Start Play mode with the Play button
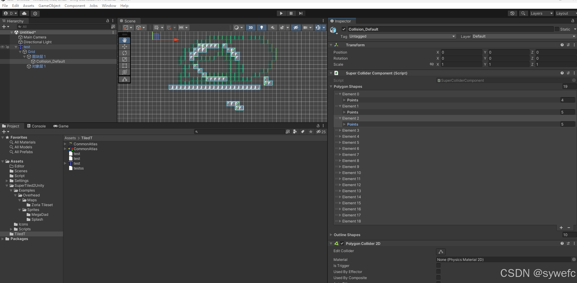This screenshot has height=283, width=577. [x=281, y=13]
